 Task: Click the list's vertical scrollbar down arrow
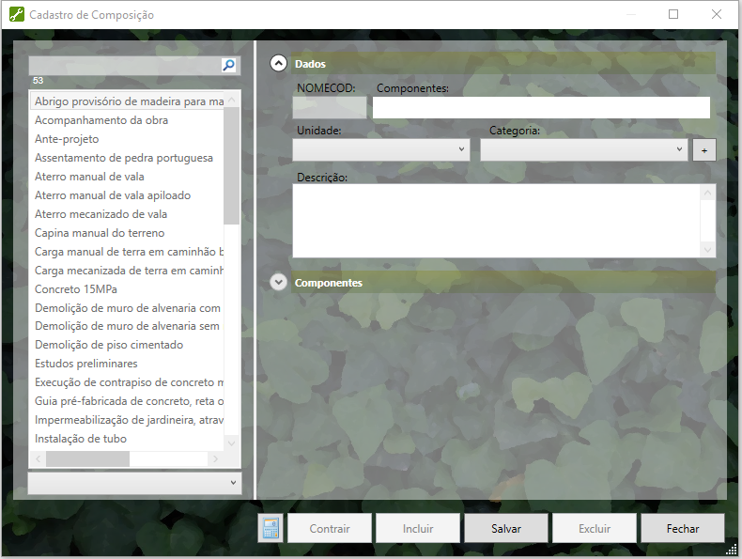[x=232, y=442]
